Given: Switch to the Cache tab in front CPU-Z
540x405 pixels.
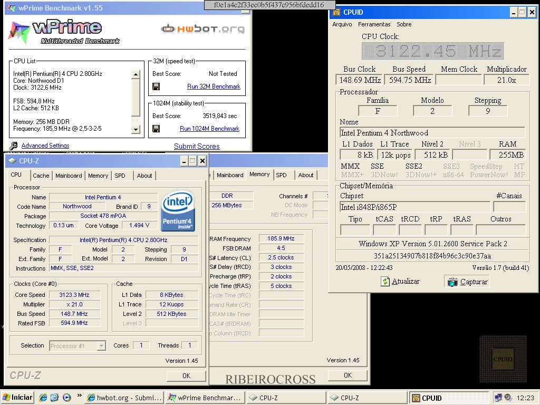Looking at the screenshot, I should [x=41, y=176].
